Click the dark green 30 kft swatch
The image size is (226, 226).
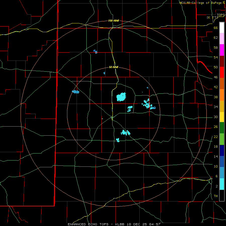click(x=222, y=128)
